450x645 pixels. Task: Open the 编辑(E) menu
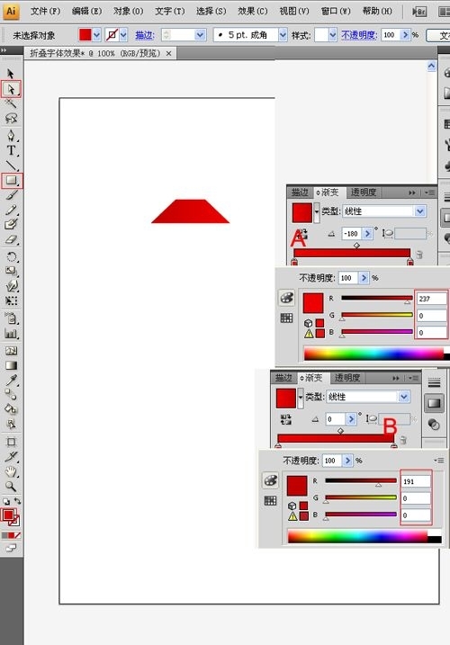(x=86, y=11)
